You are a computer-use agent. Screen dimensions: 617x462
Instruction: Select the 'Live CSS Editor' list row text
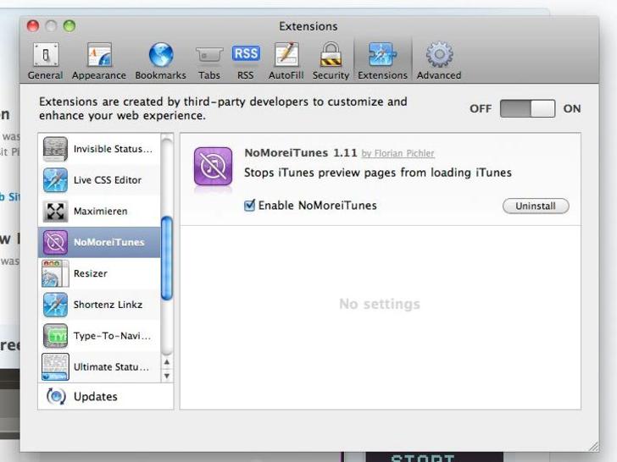point(108,180)
